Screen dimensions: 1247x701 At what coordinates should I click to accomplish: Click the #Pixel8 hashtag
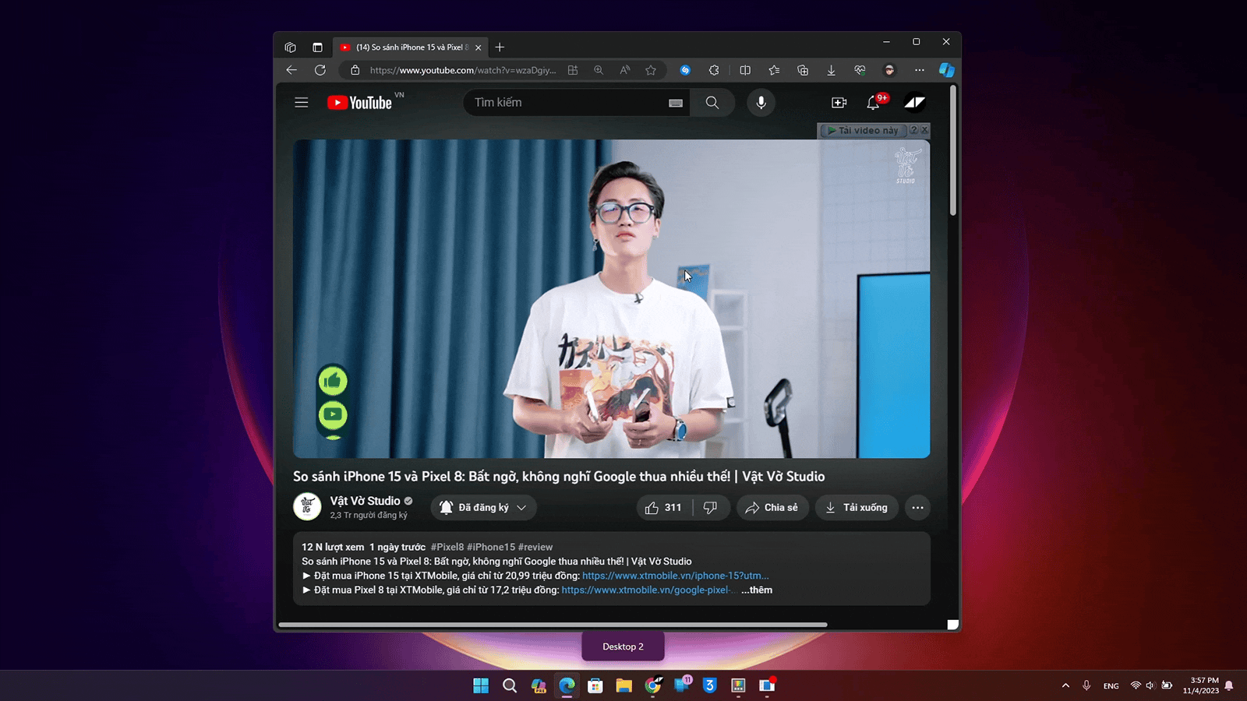[x=447, y=547]
